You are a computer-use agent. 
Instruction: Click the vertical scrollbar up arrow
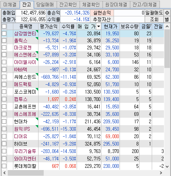pos(167,26)
